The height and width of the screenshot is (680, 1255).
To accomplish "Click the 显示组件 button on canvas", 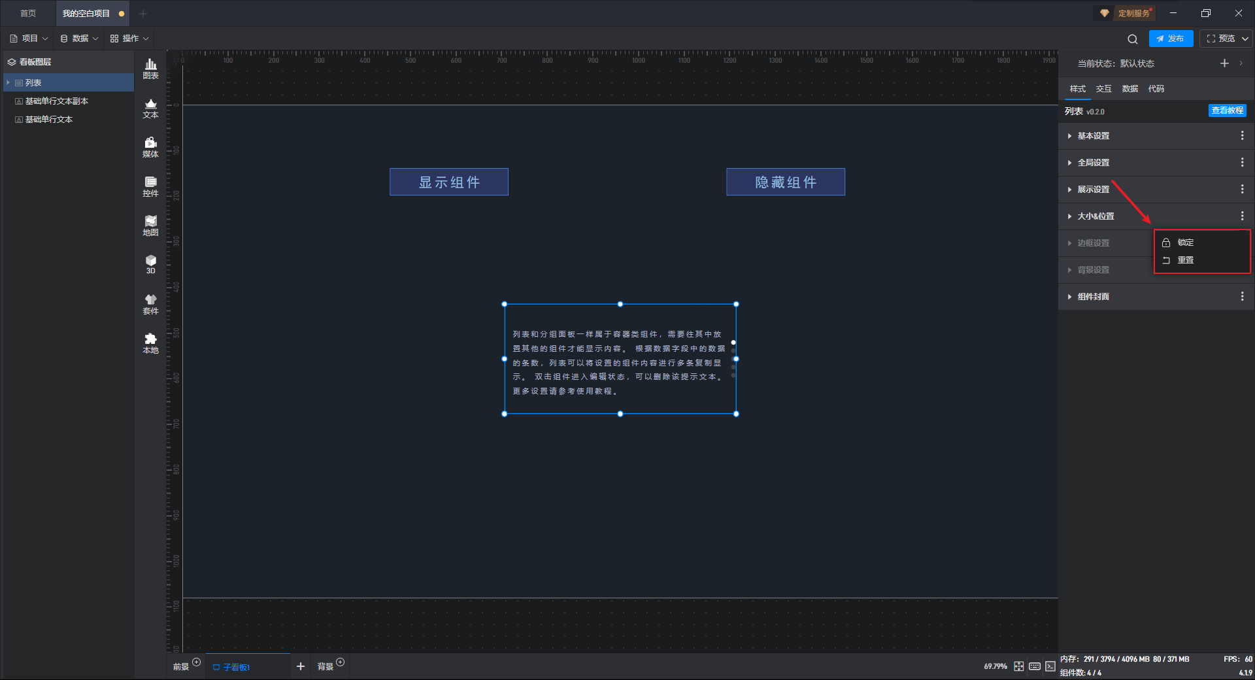I will pyautogui.click(x=449, y=182).
